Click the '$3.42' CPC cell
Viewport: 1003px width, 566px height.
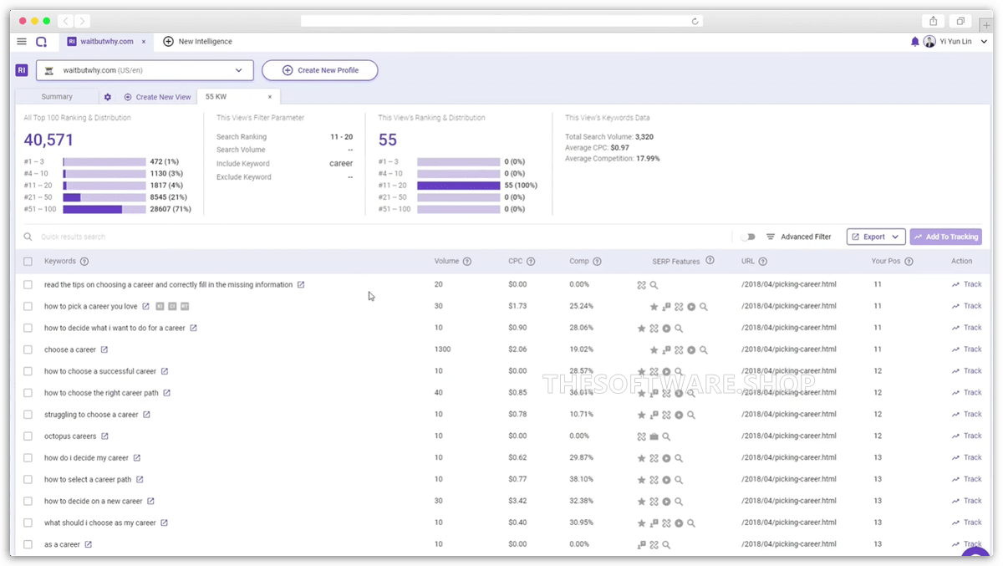[x=517, y=501]
